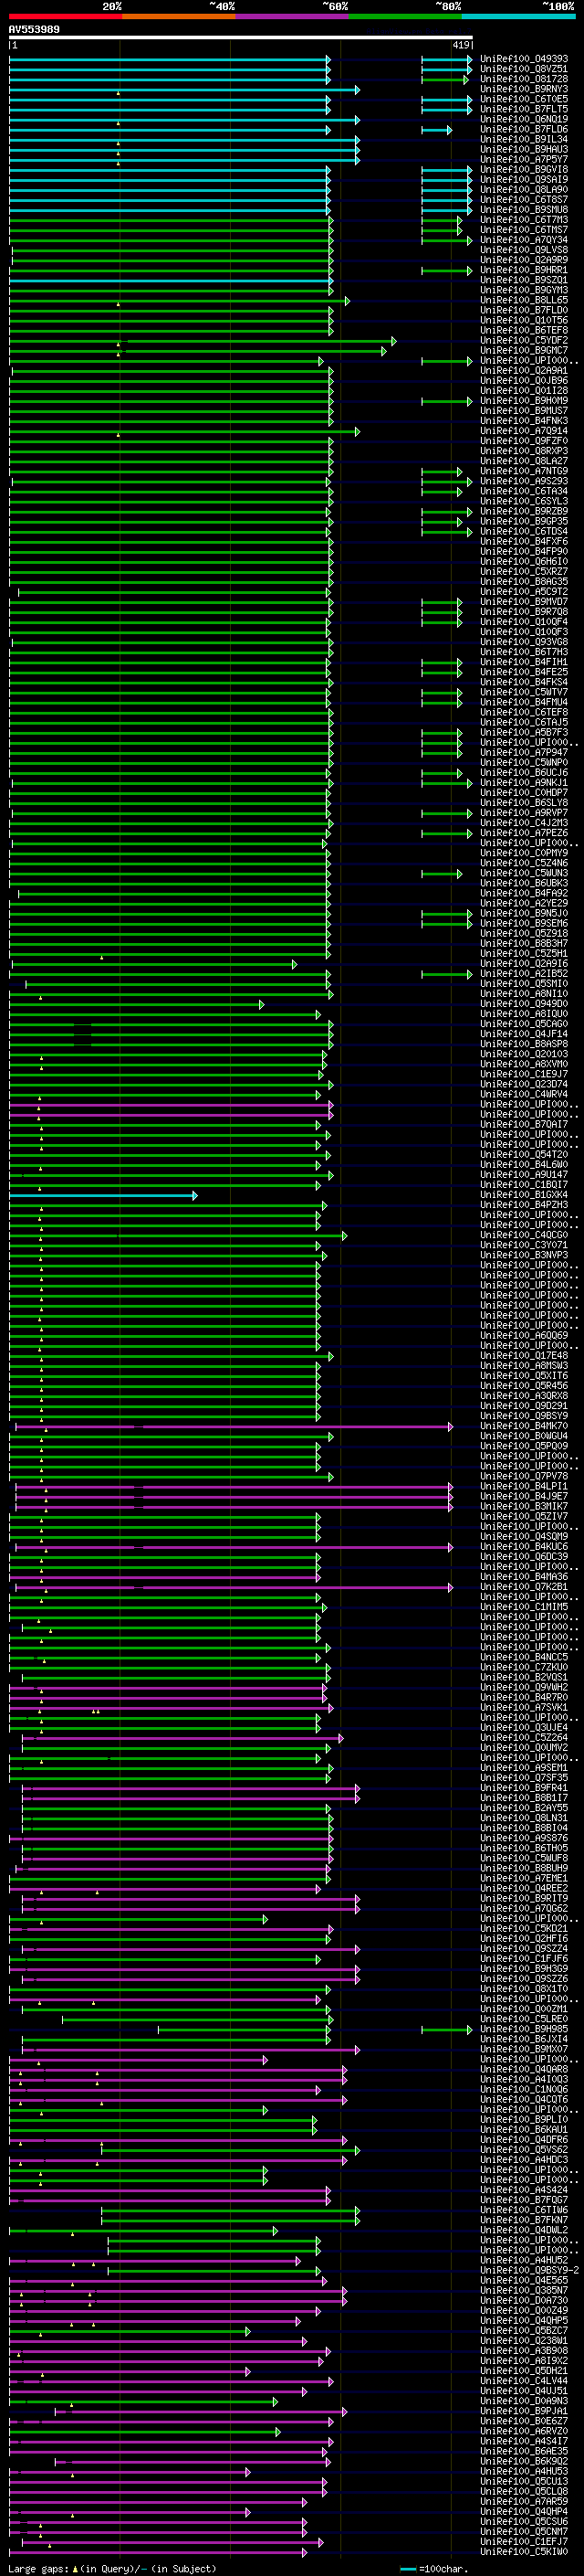
Task: Click hit label UniRef100_Q0JB96
Action: [524, 380]
